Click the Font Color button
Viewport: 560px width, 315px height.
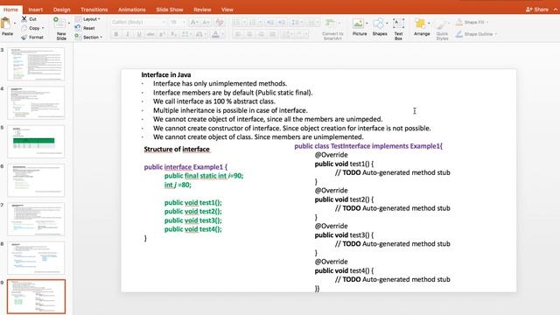tap(215, 34)
